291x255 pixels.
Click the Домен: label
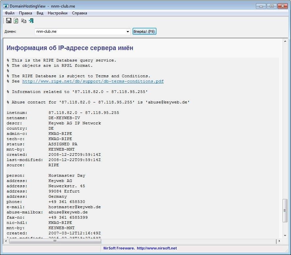tap(10, 31)
